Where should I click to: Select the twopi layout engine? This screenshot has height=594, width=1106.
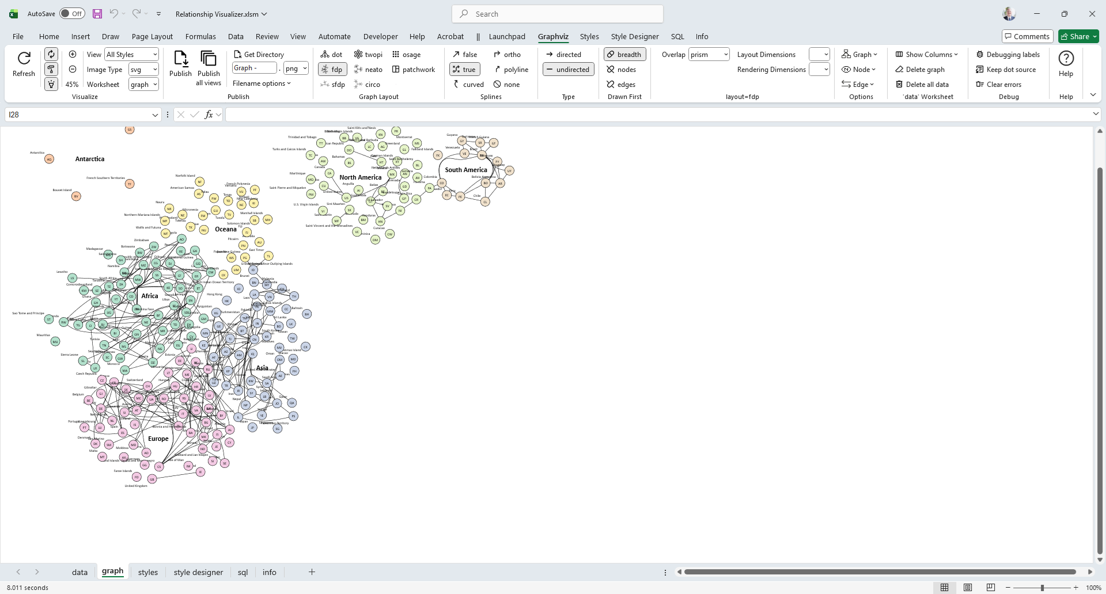(368, 55)
